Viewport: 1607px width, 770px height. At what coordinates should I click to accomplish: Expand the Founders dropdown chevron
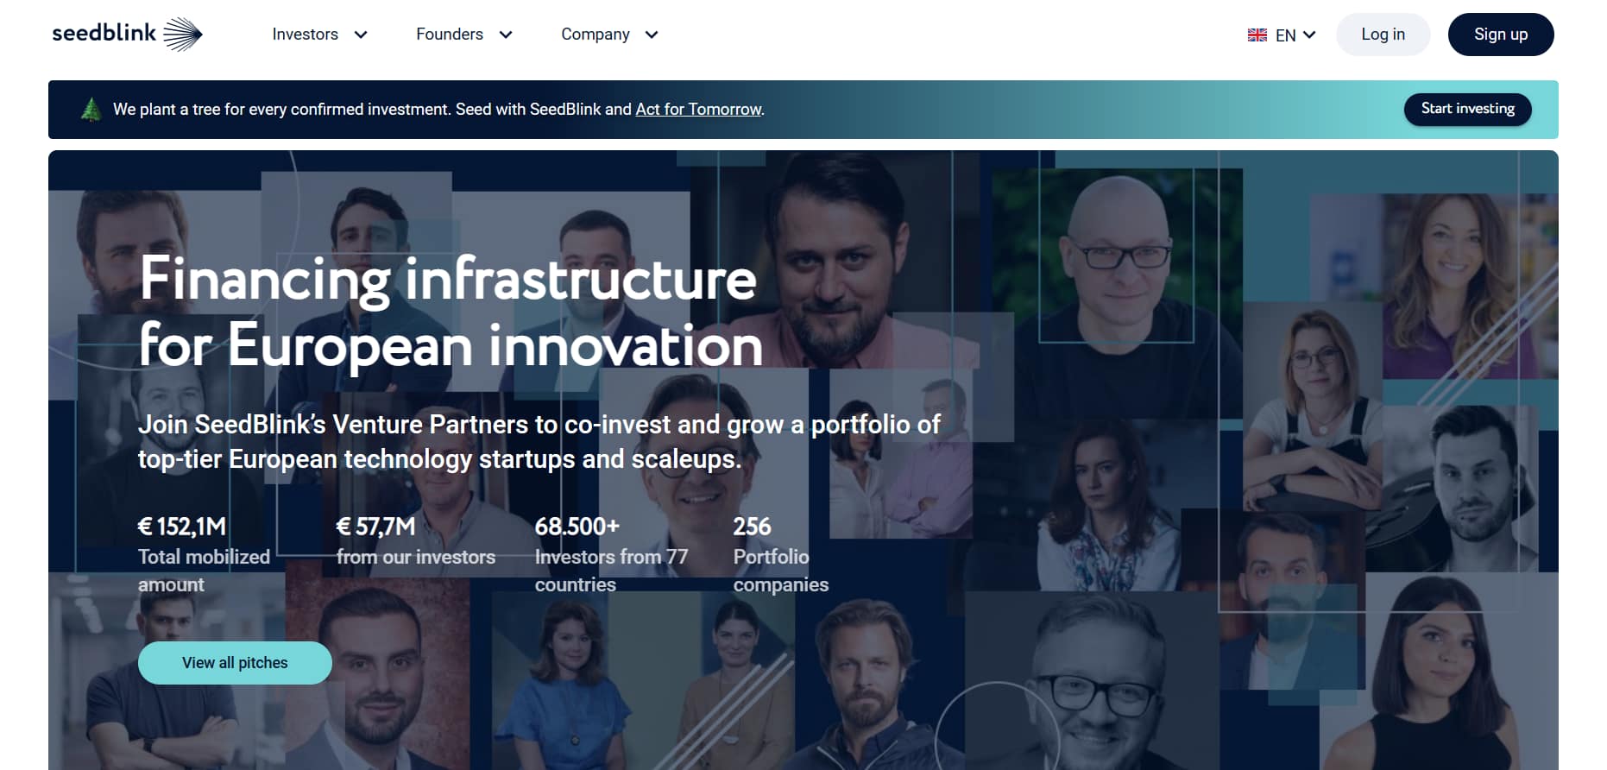click(506, 35)
